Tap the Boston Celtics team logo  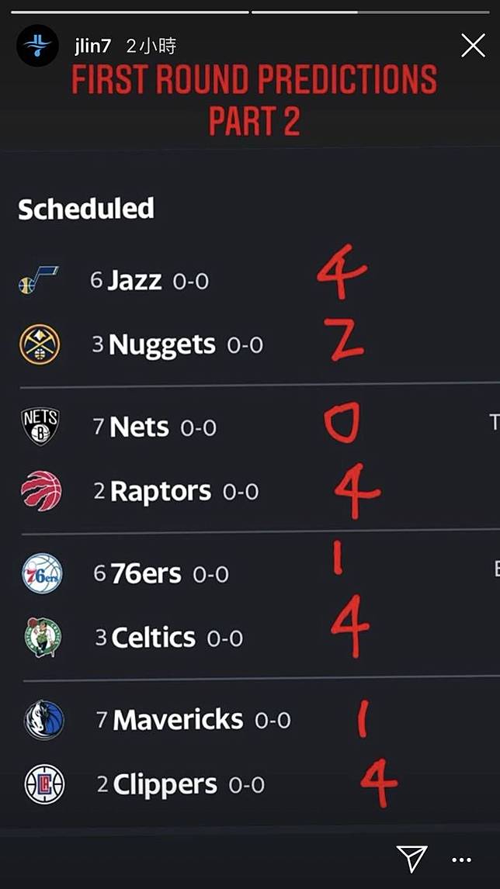coord(43,637)
